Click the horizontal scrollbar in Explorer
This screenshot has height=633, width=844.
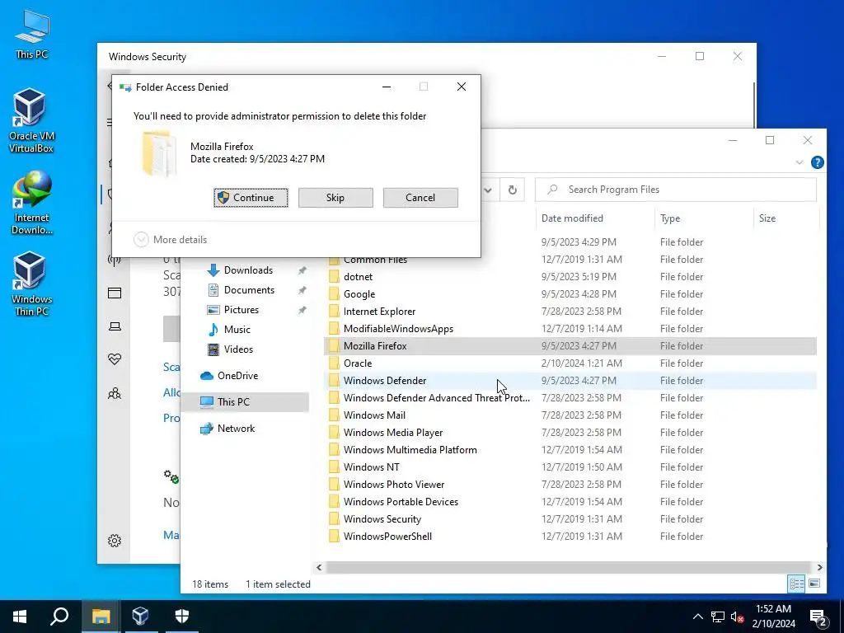(569, 567)
